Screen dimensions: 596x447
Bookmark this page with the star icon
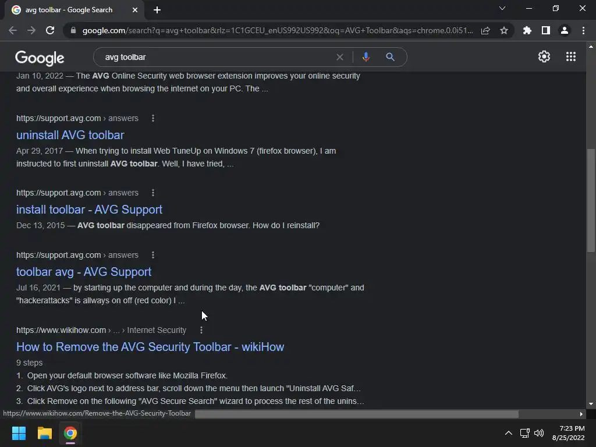[504, 30]
